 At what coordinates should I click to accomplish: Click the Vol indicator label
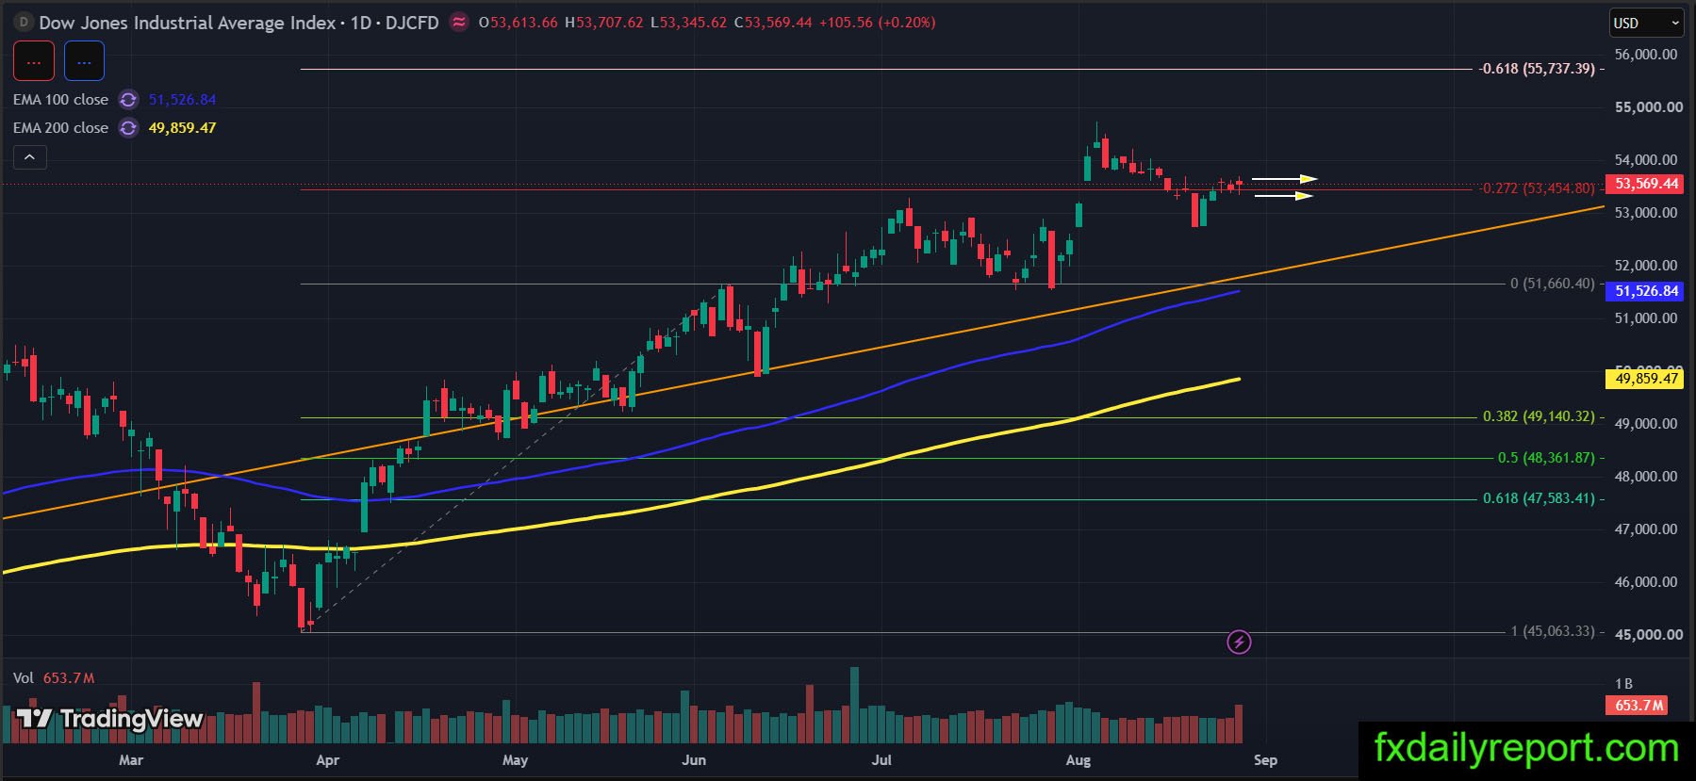pos(24,678)
